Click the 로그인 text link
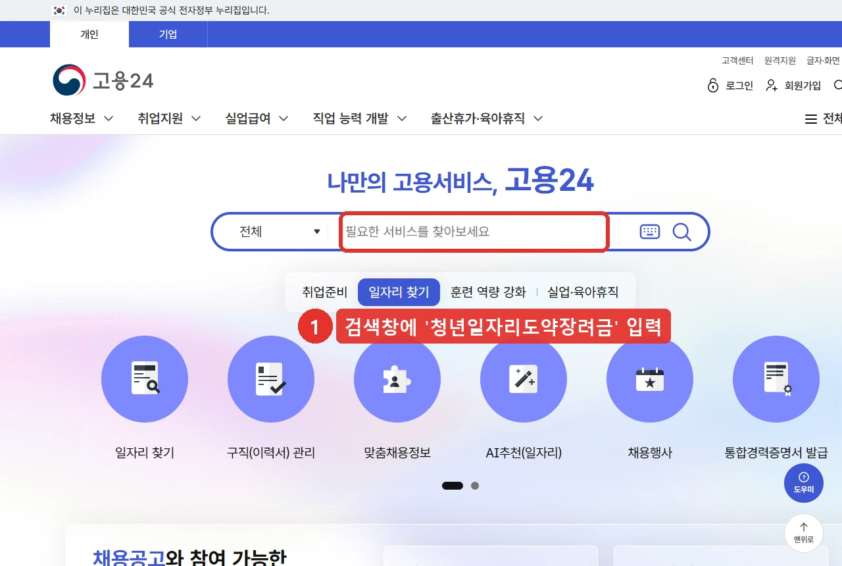The width and height of the screenshot is (842, 566). [x=739, y=86]
